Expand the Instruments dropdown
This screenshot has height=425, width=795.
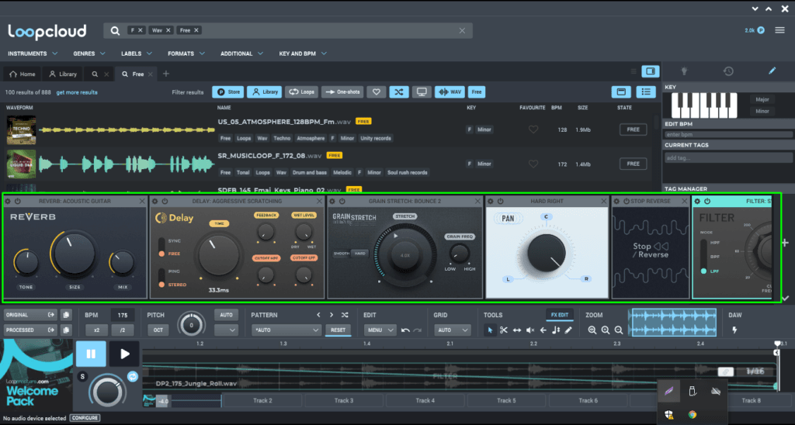(x=33, y=54)
